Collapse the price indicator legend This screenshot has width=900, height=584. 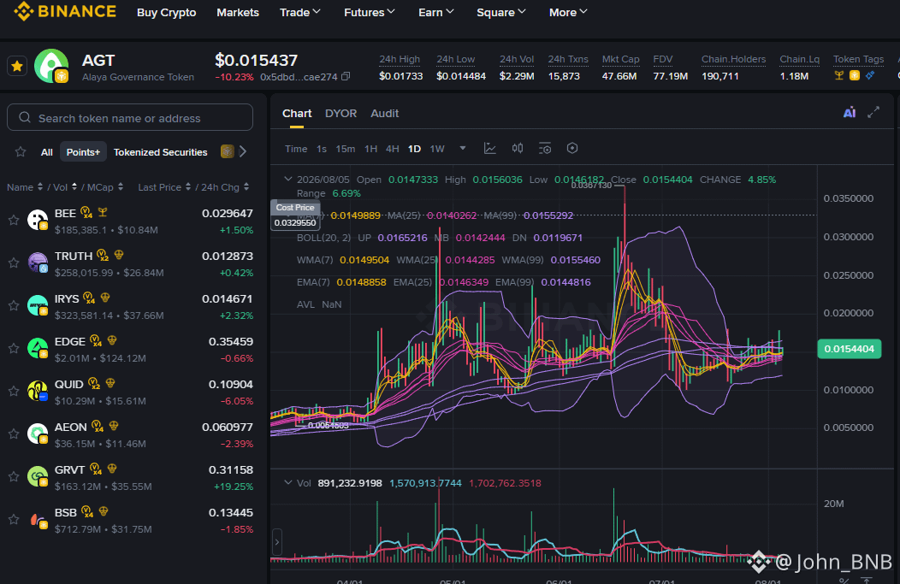pos(288,180)
